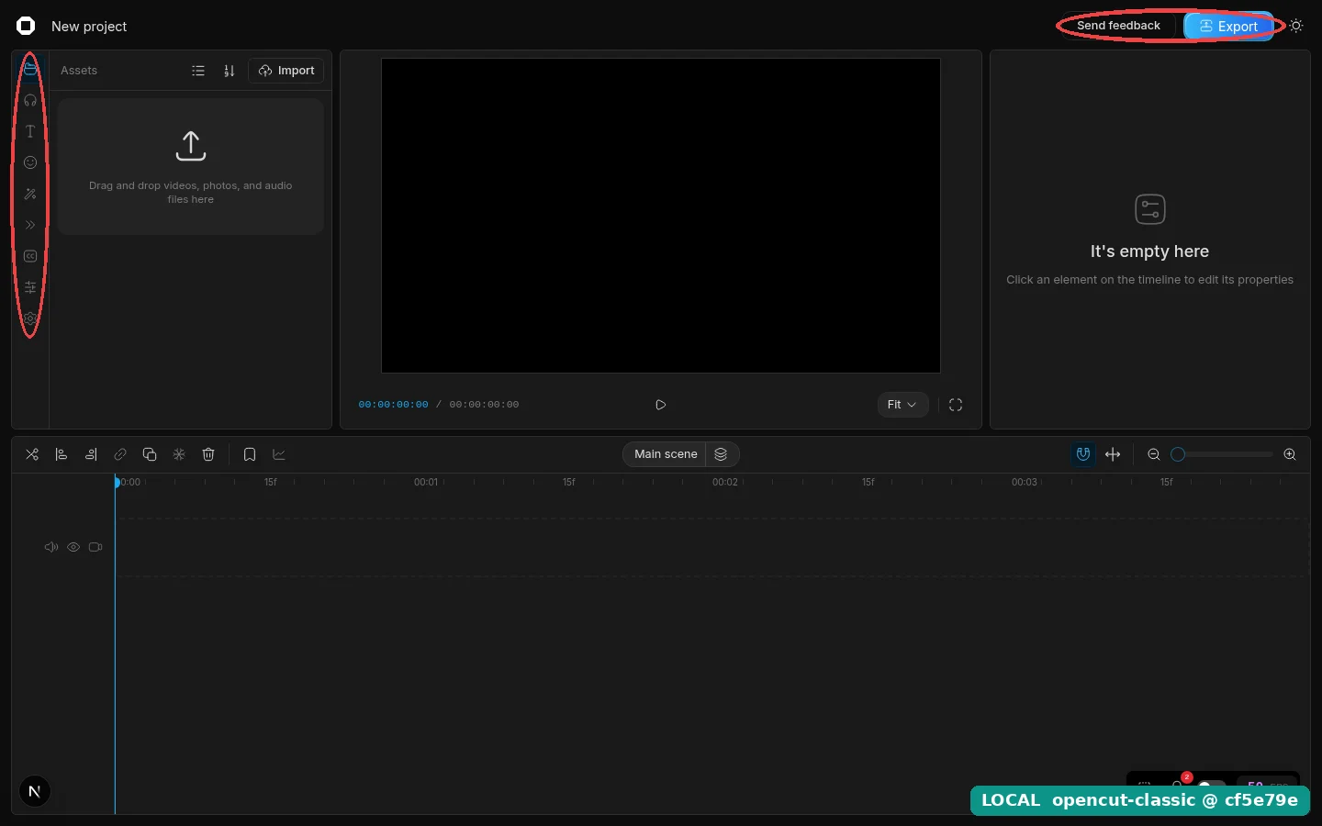Image resolution: width=1322 pixels, height=826 pixels.
Task: Open the Adjustments sliders tab
Action: [30, 287]
